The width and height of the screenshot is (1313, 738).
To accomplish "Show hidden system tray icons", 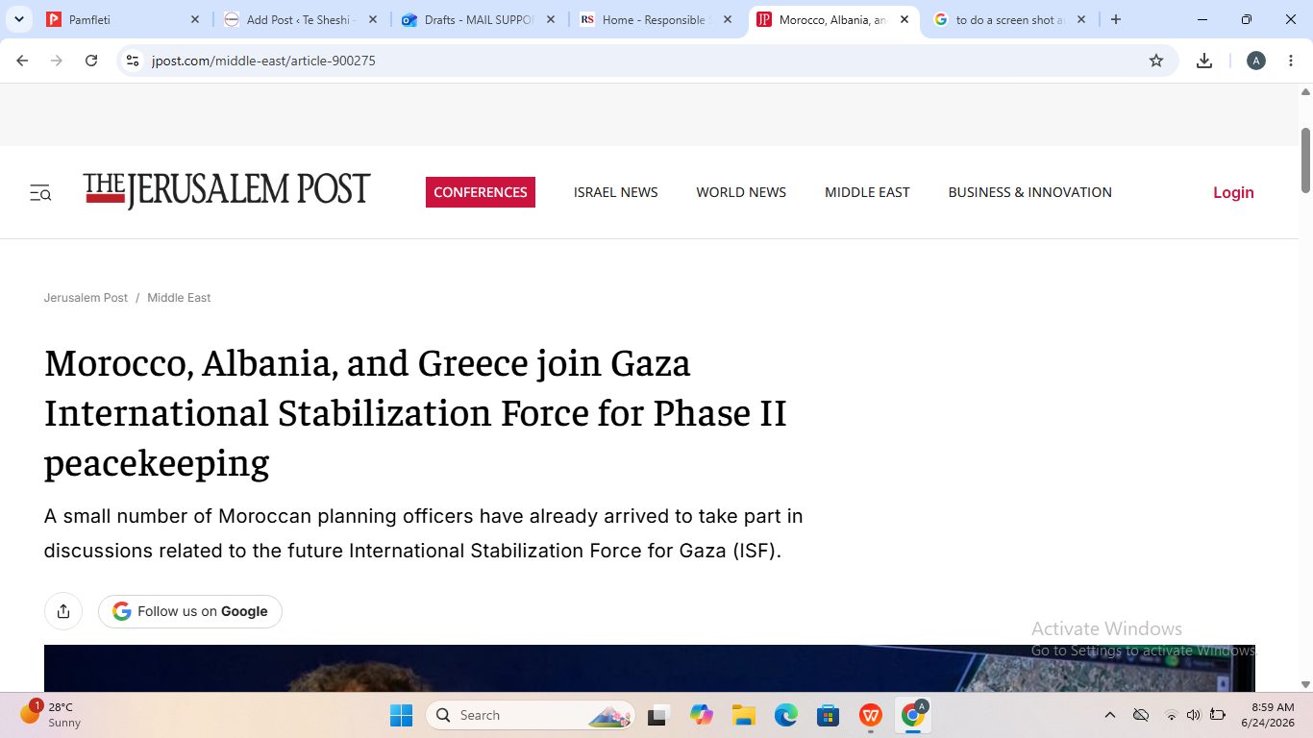I will click(1110, 715).
